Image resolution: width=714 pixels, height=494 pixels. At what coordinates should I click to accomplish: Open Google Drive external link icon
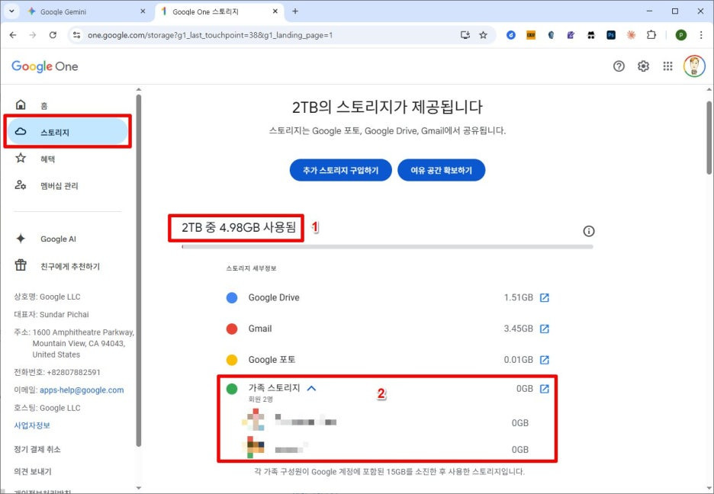pyautogui.click(x=544, y=297)
